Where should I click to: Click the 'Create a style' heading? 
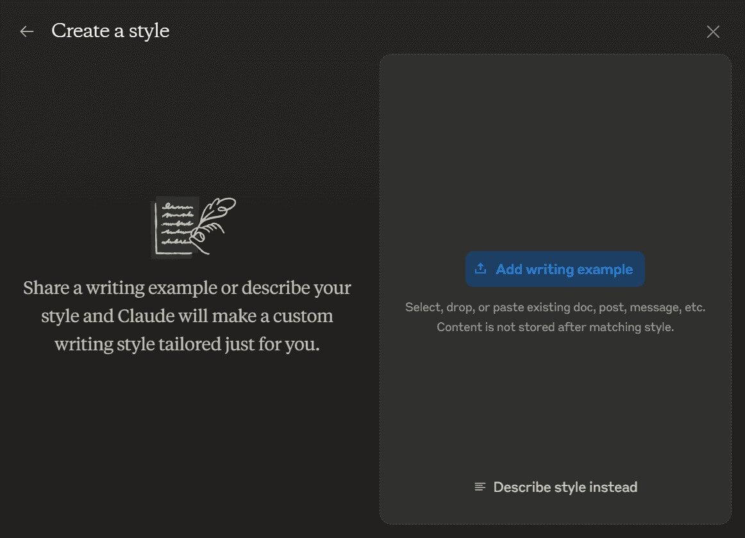(x=110, y=31)
